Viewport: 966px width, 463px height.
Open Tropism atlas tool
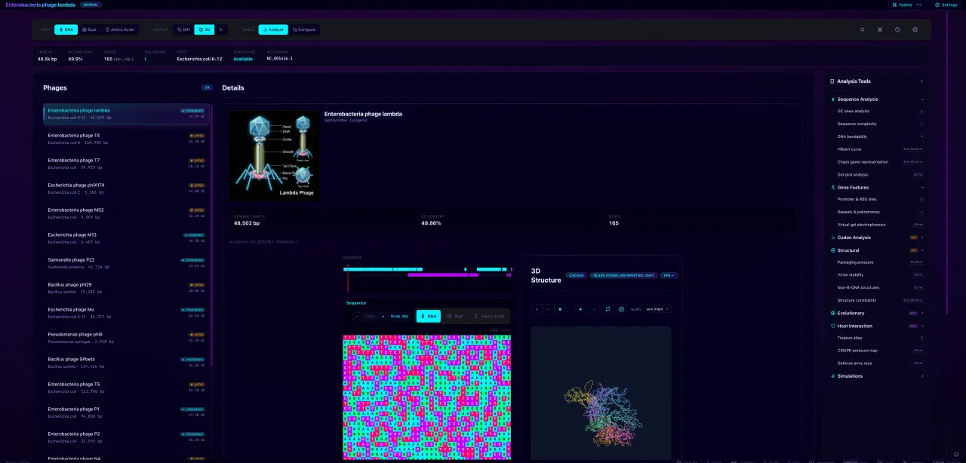click(x=880, y=338)
